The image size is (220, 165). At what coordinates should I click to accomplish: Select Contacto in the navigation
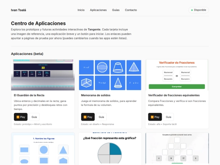click(131, 10)
